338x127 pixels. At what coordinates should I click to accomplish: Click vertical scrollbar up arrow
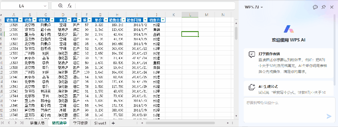(236, 23)
